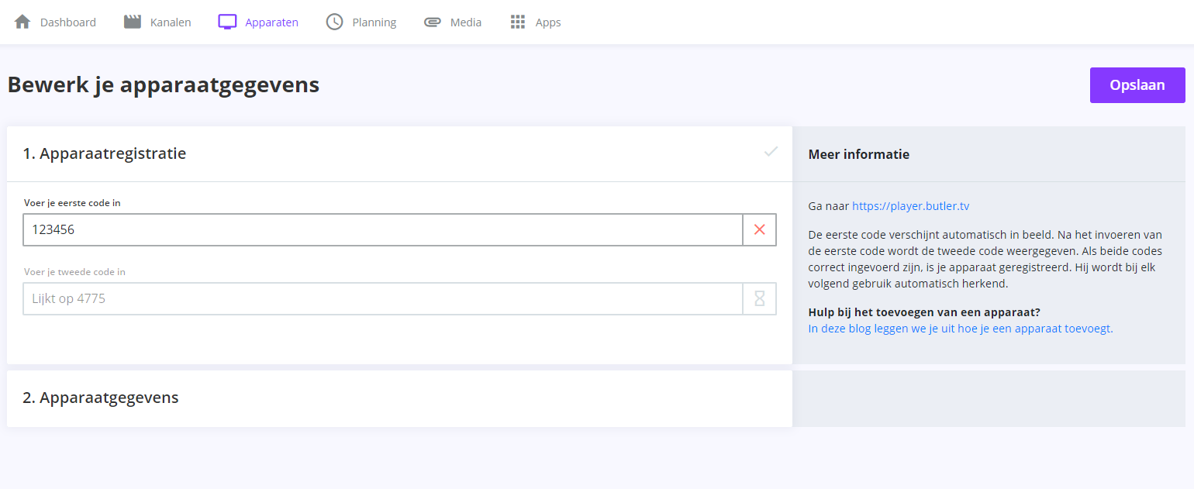Switch to the Dashboard text label

pyautogui.click(x=68, y=22)
